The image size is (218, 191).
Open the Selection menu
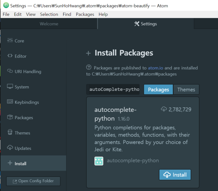(x=49, y=14)
